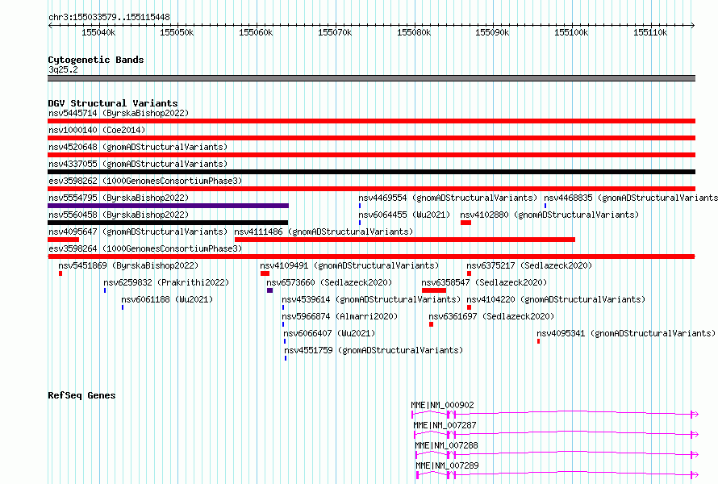
Task: Click the MME|NM_007288 transcript label
Action: [446, 445]
